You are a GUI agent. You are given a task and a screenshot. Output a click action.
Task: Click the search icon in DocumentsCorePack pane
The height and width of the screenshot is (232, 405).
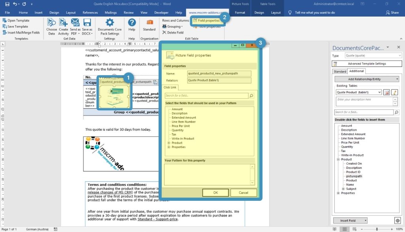pos(396,112)
